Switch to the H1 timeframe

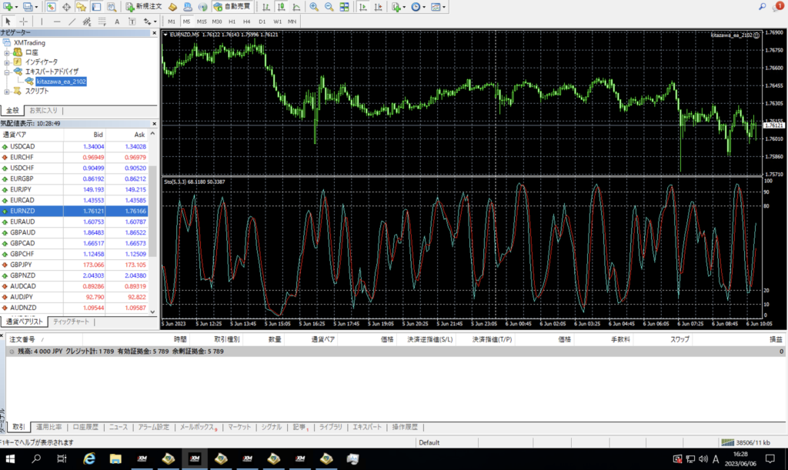(232, 22)
